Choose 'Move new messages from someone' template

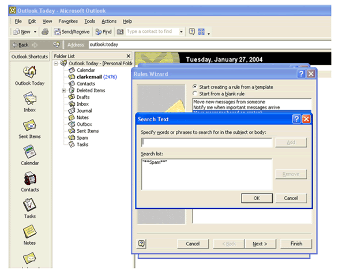229,102
